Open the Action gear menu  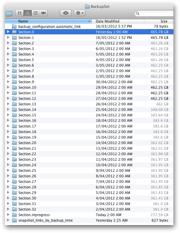80,13
